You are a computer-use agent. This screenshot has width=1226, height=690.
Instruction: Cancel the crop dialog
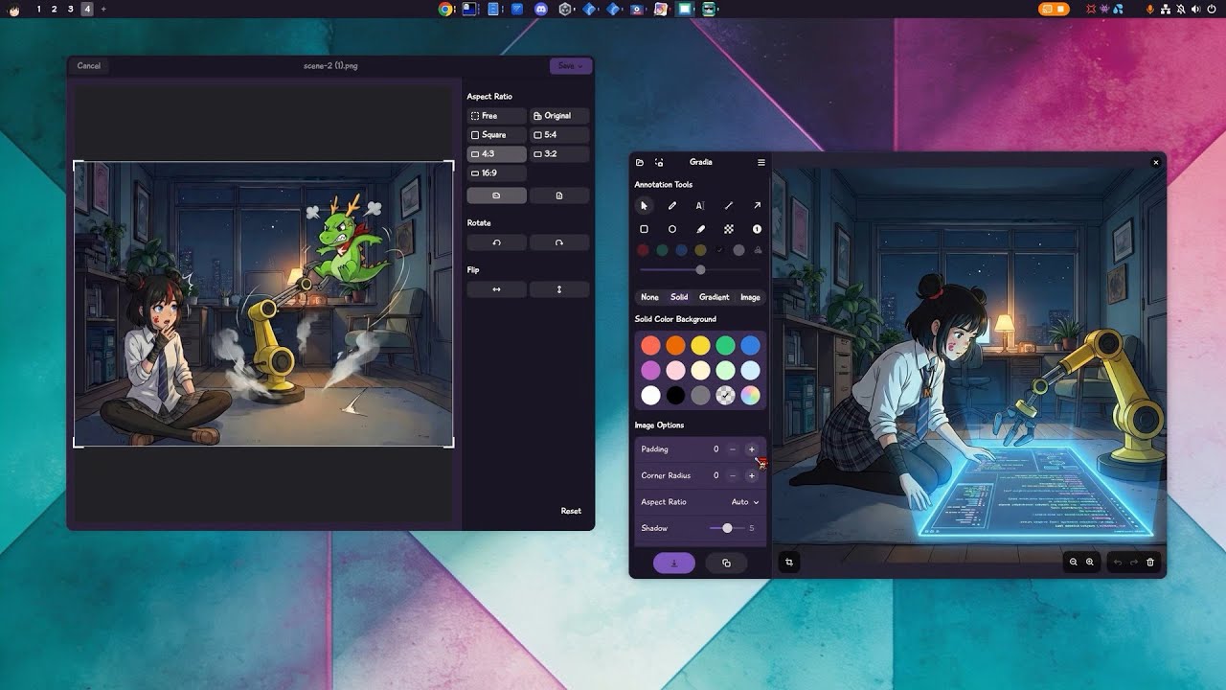pyautogui.click(x=88, y=66)
